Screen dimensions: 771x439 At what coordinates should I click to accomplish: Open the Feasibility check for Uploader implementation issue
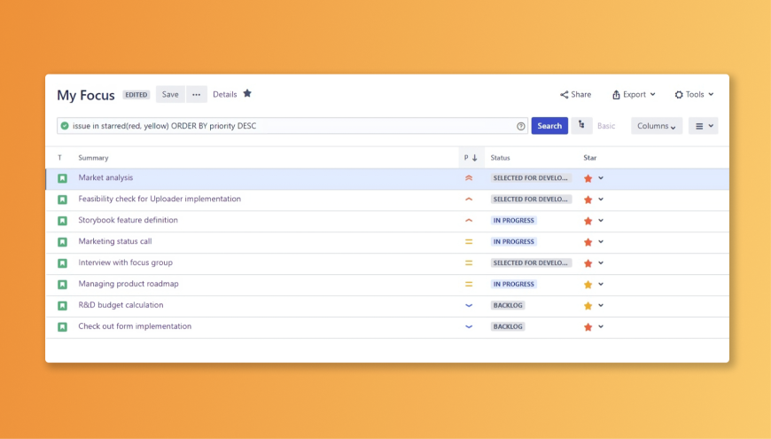(x=160, y=200)
